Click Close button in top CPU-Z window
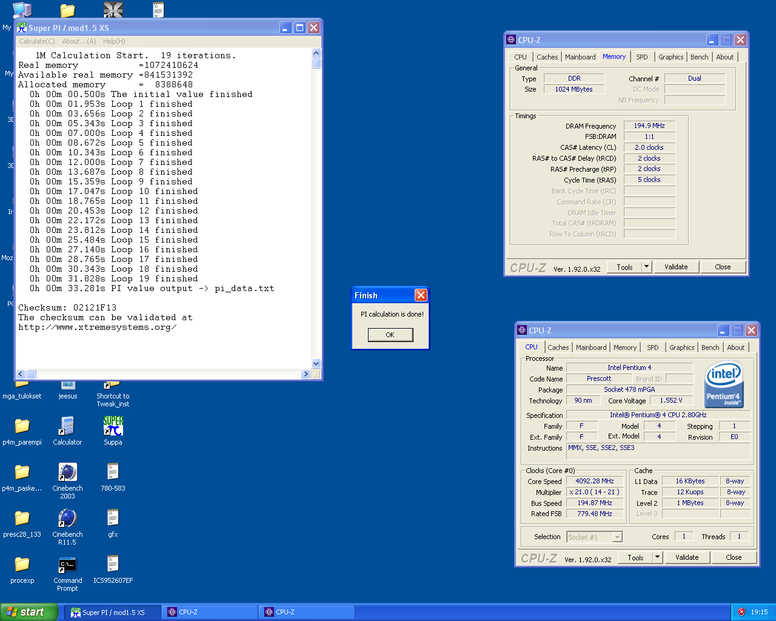This screenshot has height=621, width=776. [723, 267]
